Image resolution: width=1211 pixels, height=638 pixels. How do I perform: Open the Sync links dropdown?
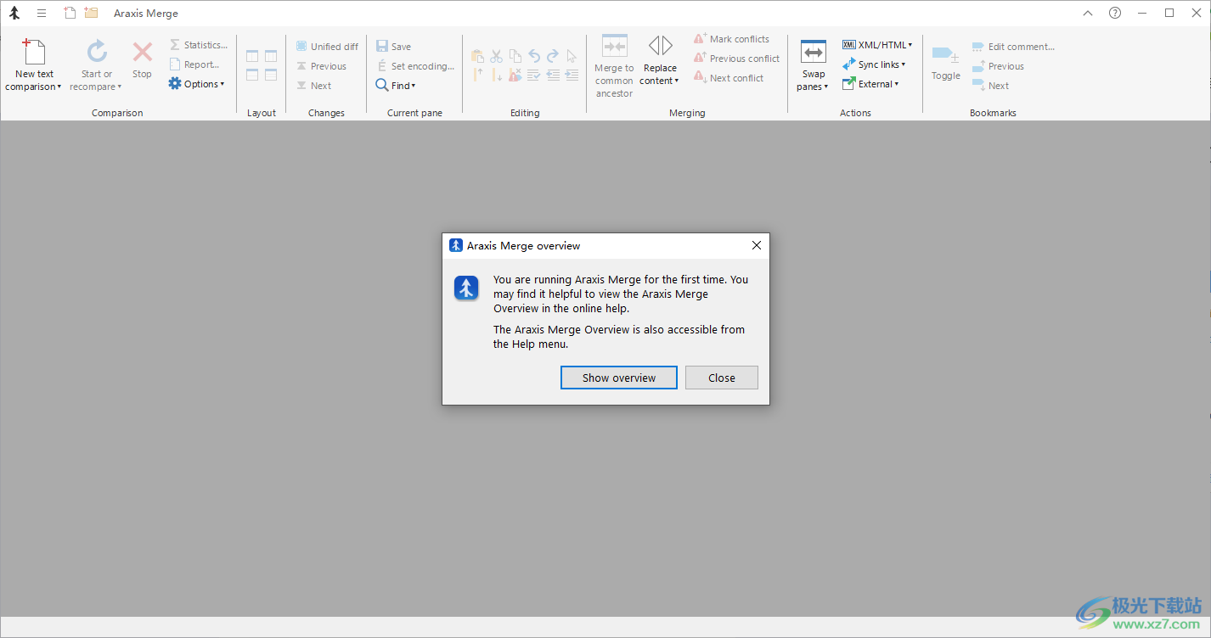(874, 64)
